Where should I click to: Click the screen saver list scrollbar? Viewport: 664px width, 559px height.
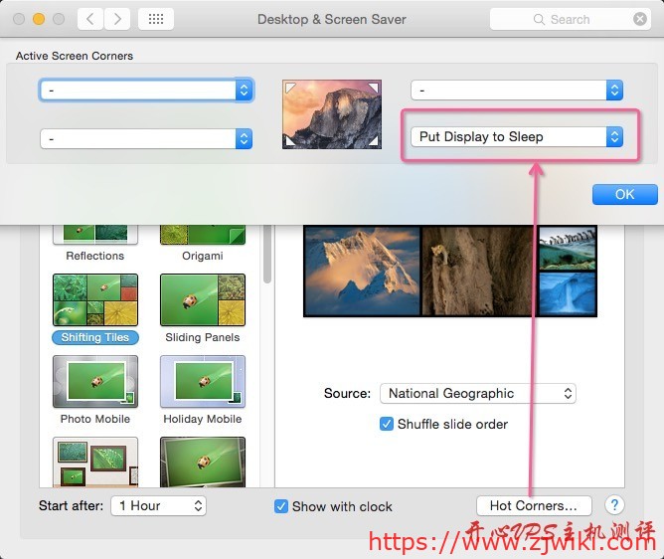[x=266, y=255]
